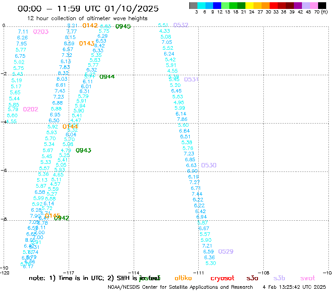Click the 7.11 wave height value
The height and width of the screenshot is (291, 332).
coord(23,32)
